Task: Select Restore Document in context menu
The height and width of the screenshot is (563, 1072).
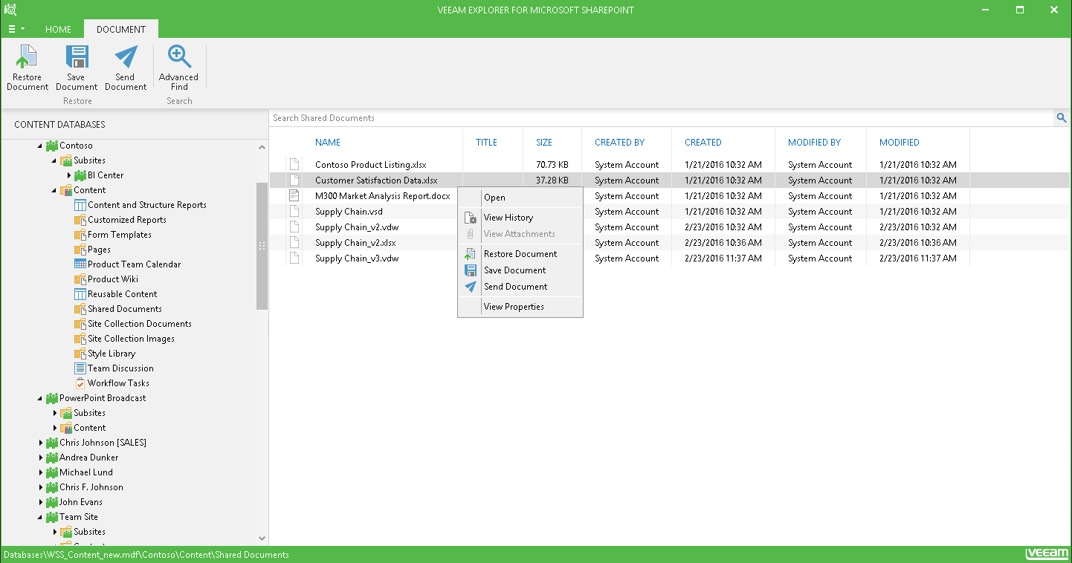Action: pos(520,254)
